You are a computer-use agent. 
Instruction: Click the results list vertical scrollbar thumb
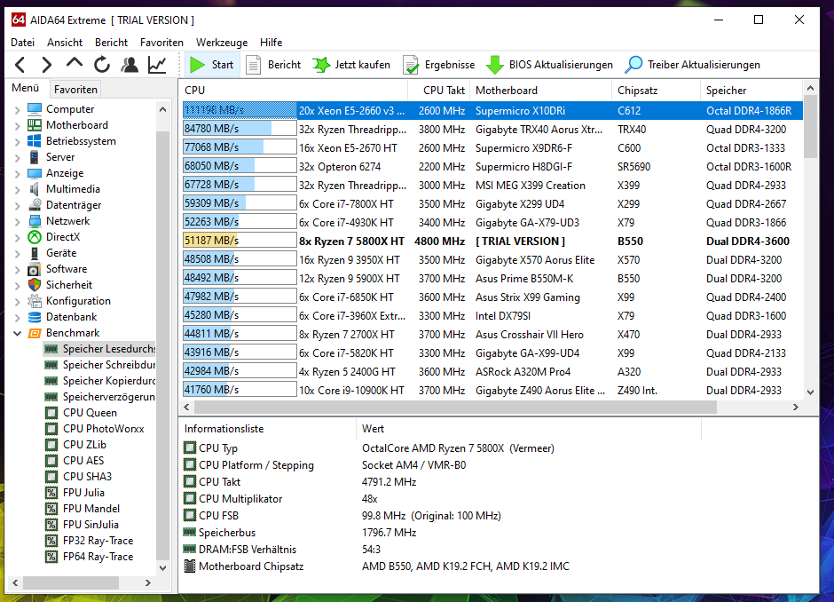(x=810, y=127)
